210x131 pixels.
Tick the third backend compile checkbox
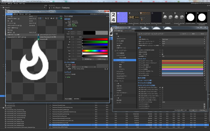click(x=162, y=92)
